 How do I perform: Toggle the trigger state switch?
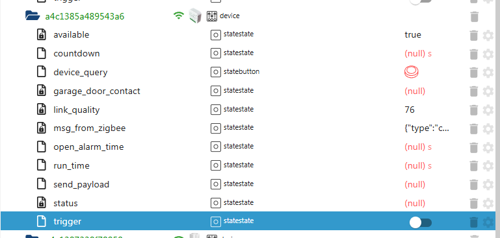(421, 222)
